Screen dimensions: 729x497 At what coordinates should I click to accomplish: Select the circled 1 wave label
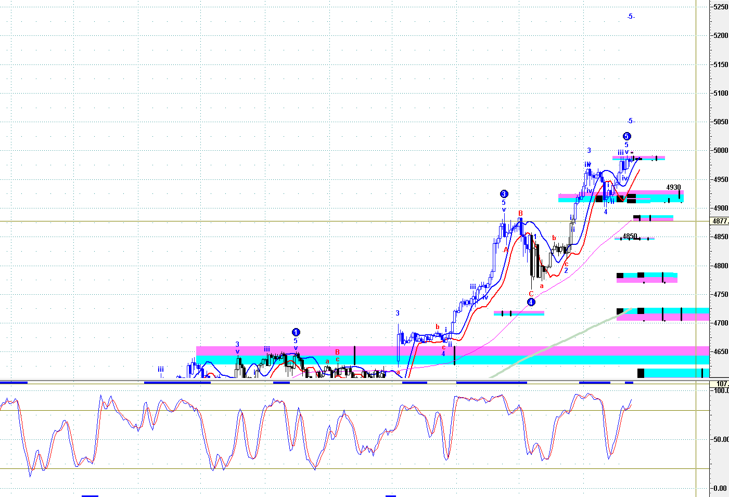296,332
